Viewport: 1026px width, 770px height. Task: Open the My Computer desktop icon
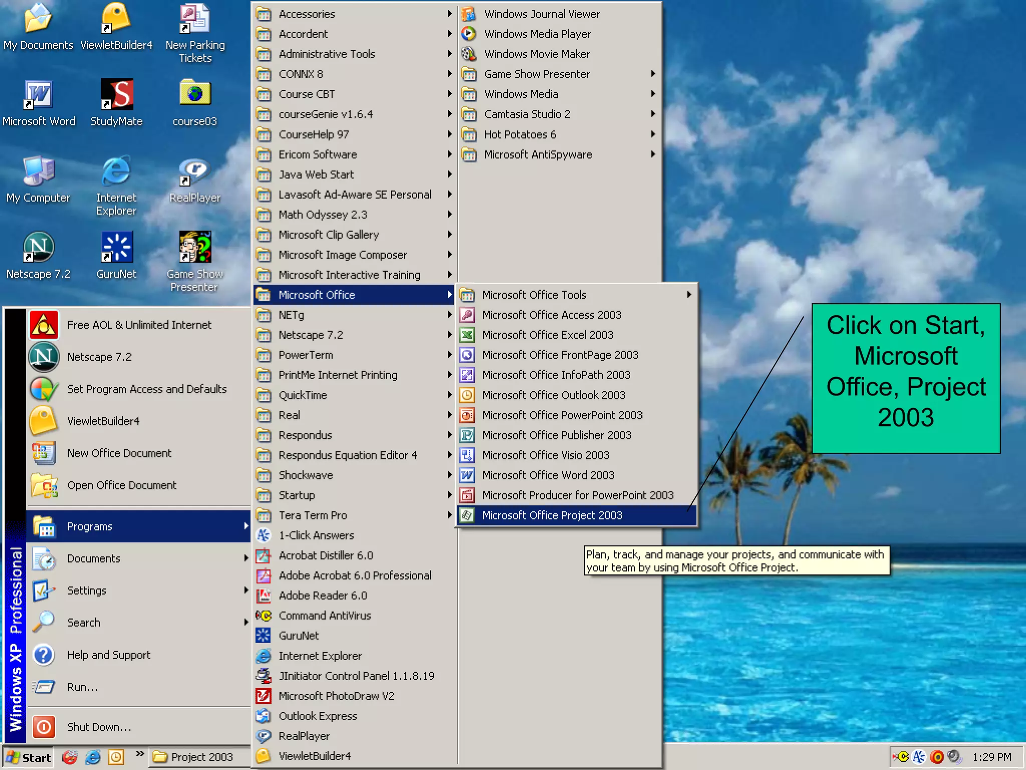point(38,179)
